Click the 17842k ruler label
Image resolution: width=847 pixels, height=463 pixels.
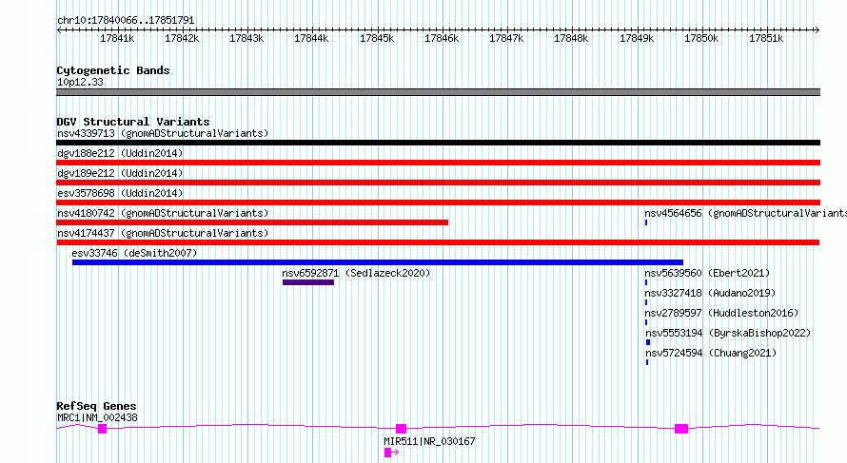click(182, 38)
